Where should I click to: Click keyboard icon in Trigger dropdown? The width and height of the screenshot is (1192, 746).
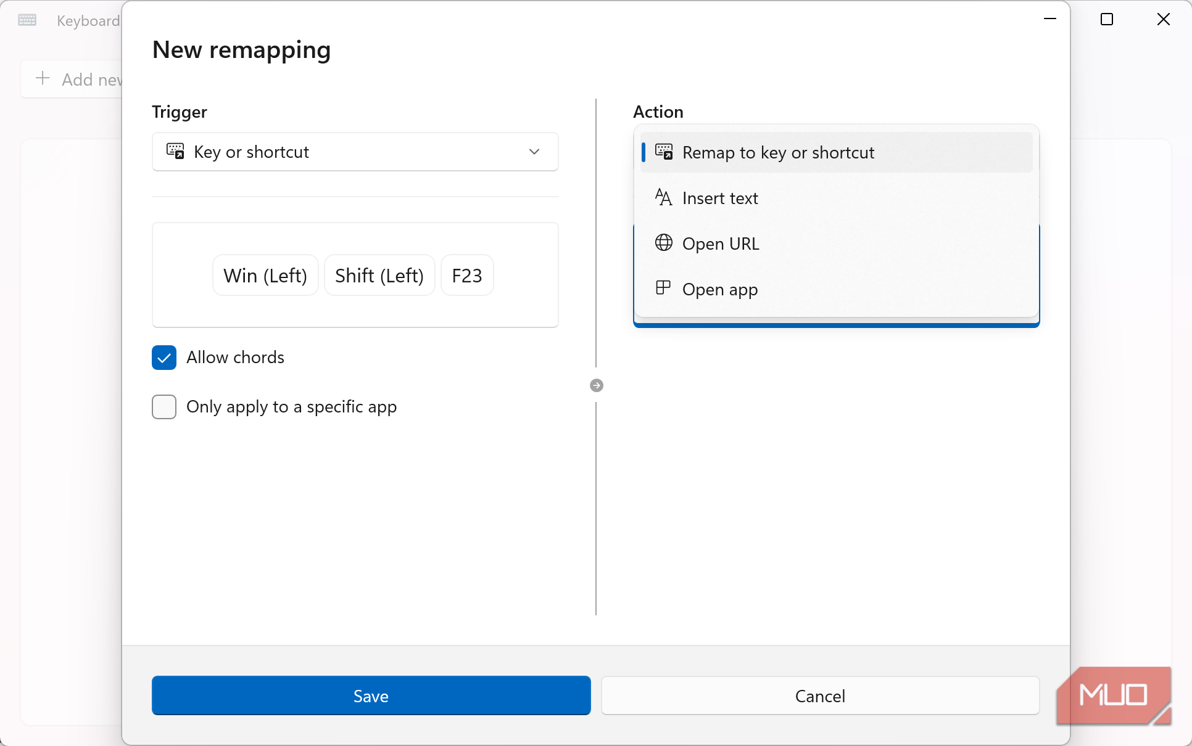175,151
